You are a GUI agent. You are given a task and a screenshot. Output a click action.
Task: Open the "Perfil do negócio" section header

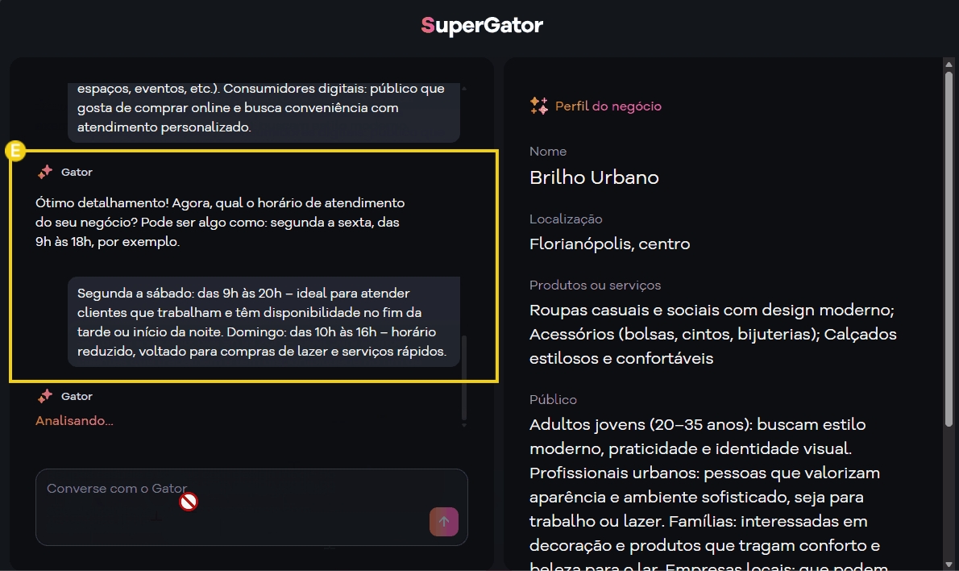[608, 106]
